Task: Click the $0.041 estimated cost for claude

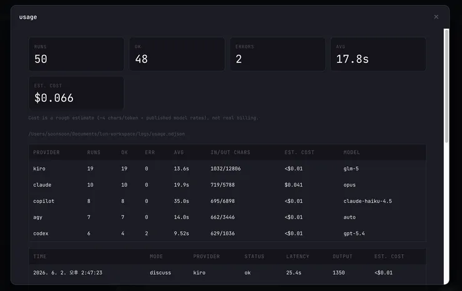Action: 293,185
